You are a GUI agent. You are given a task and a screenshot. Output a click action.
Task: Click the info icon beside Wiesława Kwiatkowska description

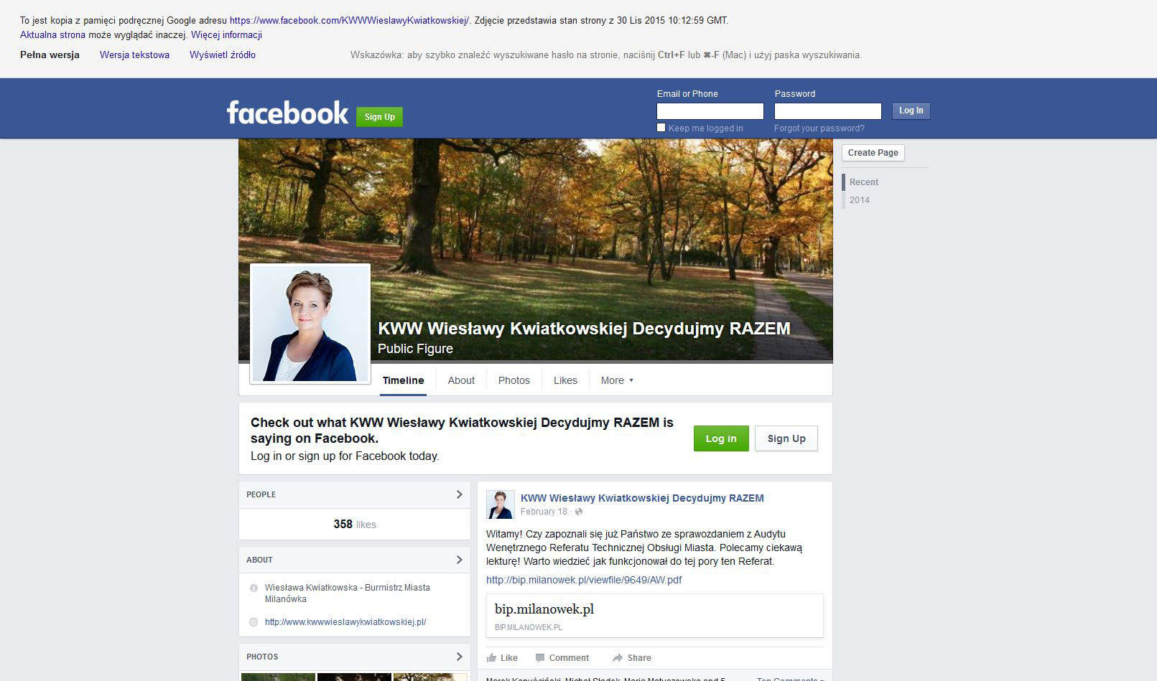254,588
